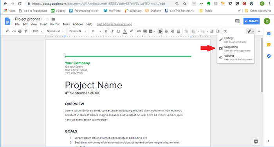Open the insert image dropdown arrow
The height and width of the screenshot is (147, 274).
pyautogui.click(x=154, y=31)
